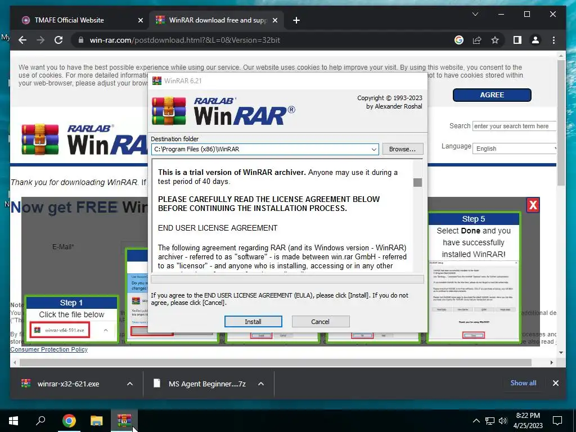Close the WinRAR download tab
The image size is (576, 432).
click(x=274, y=20)
